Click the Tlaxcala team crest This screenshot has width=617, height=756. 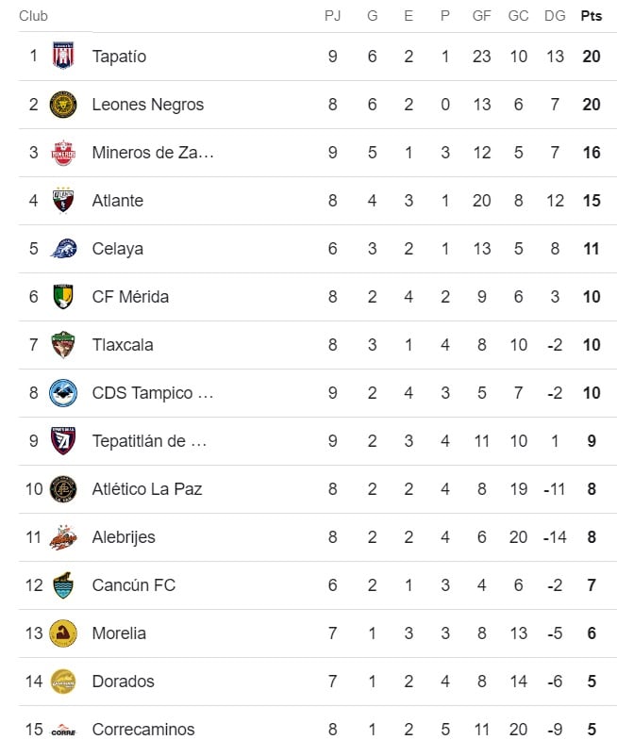tap(63, 345)
